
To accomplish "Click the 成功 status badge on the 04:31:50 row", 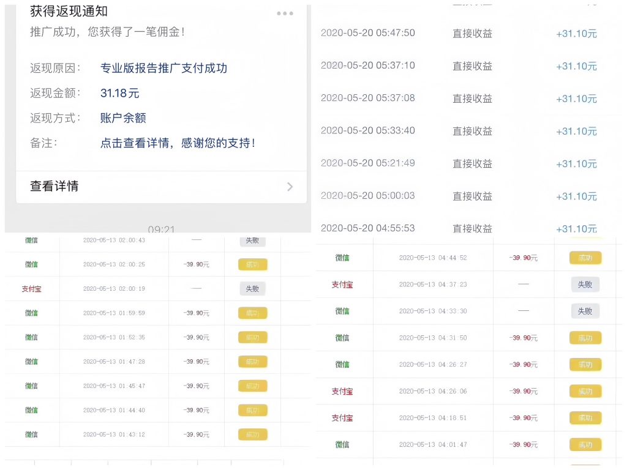I will coord(584,337).
